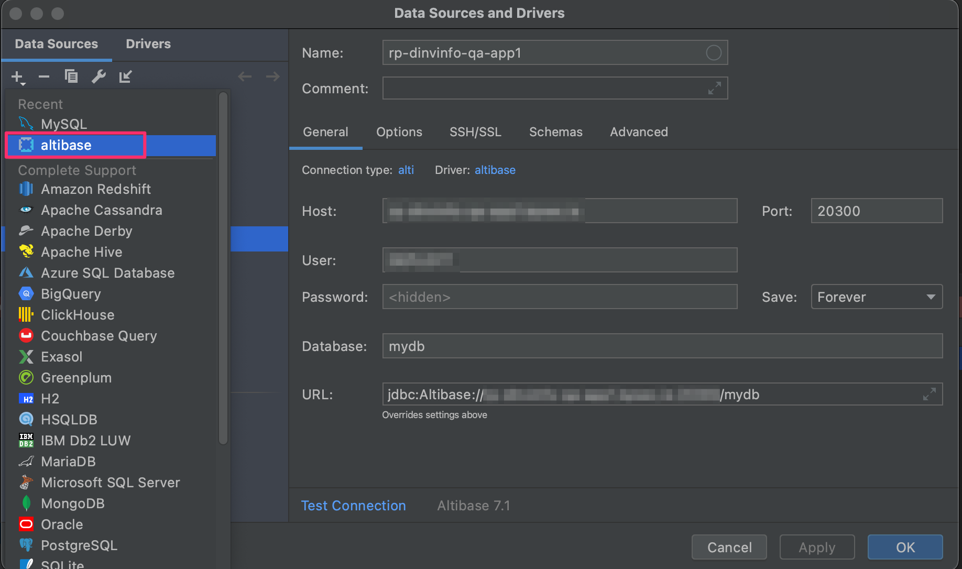
Task: Select MySQL from the Recent list
Action: tap(111, 124)
